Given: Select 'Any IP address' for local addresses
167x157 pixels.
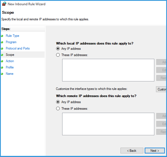Looking at the screenshot, I should 58,49.
